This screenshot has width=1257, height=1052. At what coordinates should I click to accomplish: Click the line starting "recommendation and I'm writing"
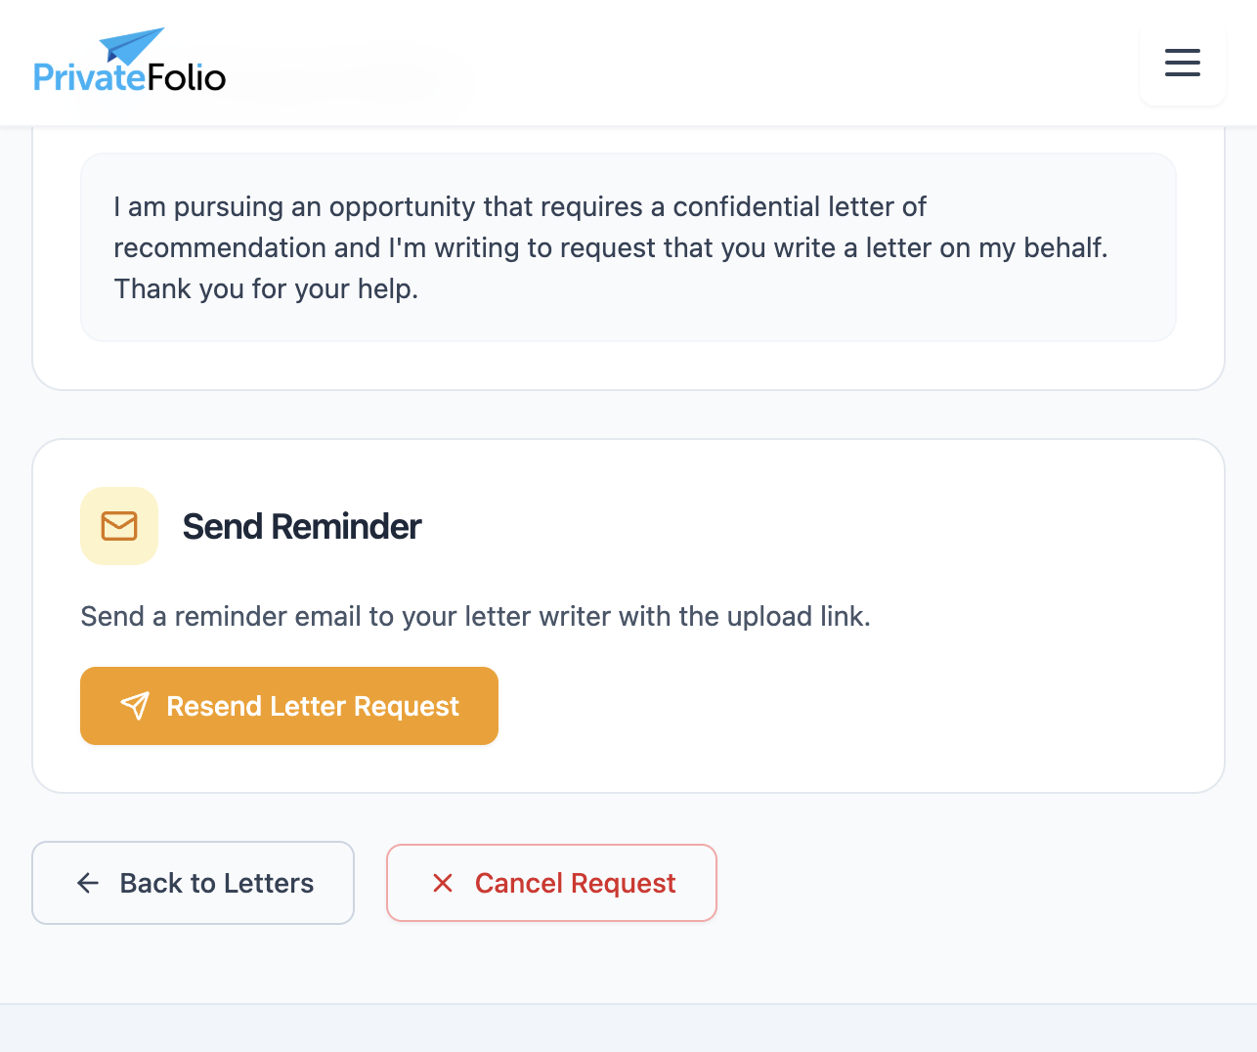(x=610, y=247)
